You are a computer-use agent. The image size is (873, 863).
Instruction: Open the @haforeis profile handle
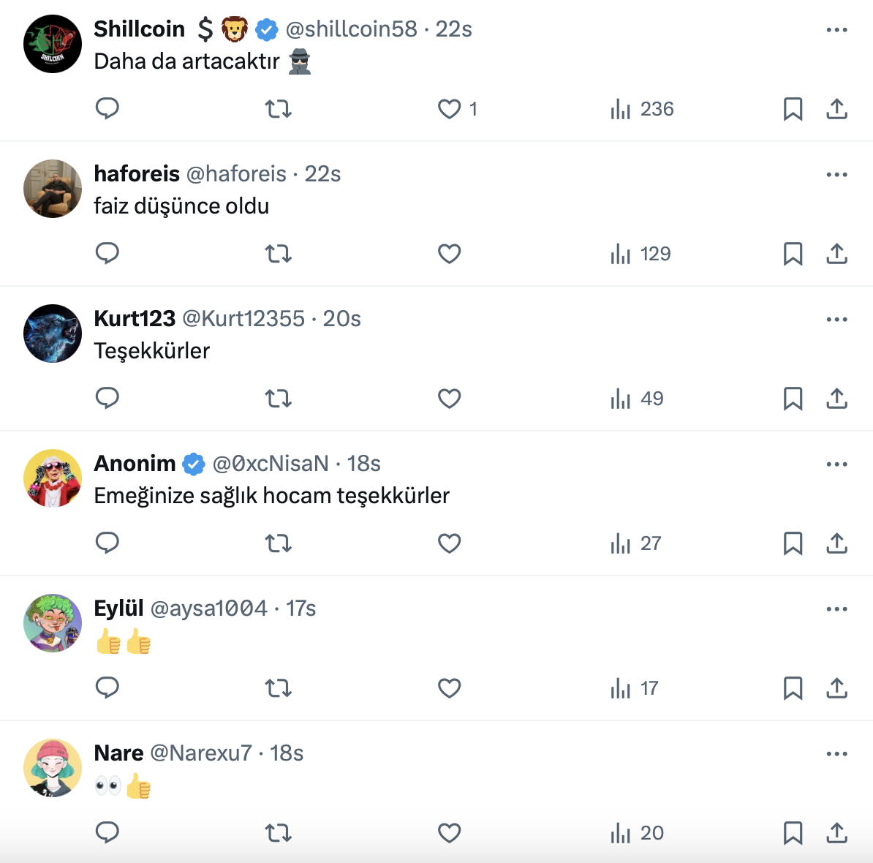coord(236,174)
